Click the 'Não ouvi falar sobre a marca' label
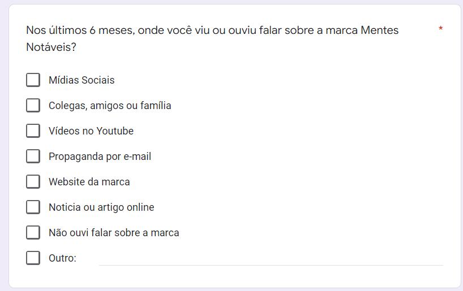This screenshot has width=463, height=291. [x=114, y=233]
